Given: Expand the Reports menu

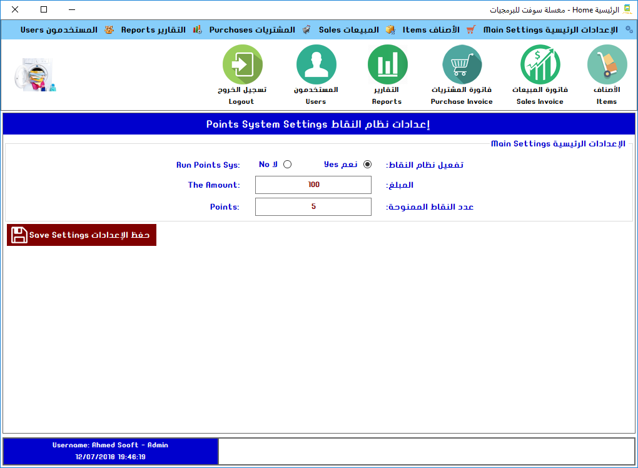Looking at the screenshot, I should (153, 29).
